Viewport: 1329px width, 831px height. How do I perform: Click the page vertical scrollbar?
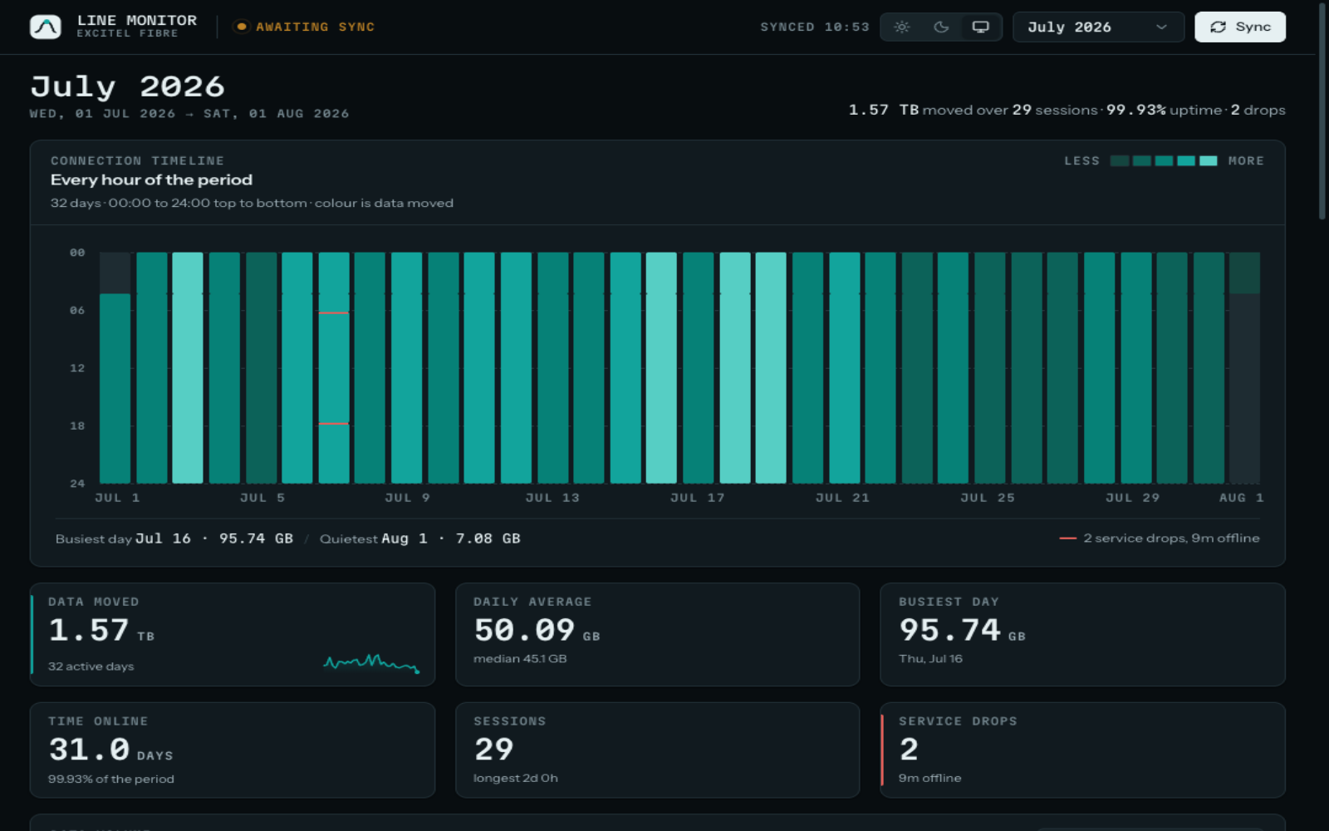point(1322,111)
